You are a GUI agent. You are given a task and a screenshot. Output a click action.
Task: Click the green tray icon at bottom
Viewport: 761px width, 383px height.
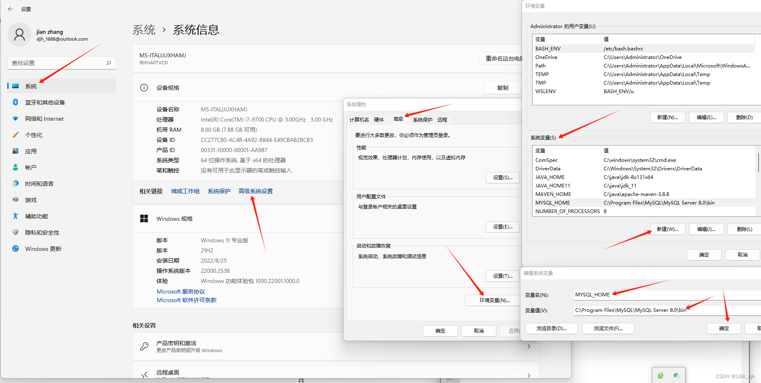tap(661, 376)
